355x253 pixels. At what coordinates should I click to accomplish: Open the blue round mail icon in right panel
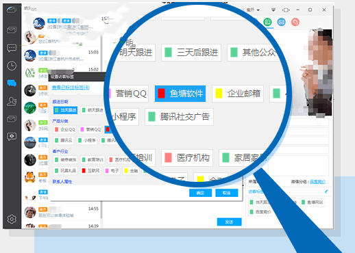(281, 22)
